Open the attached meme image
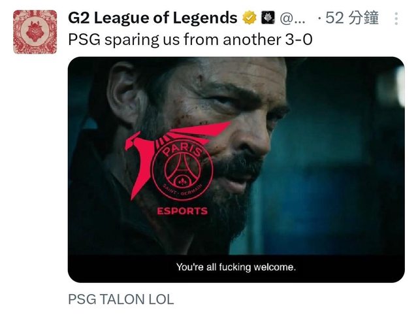Image resolution: width=418 pixels, height=315 pixels. click(x=236, y=170)
